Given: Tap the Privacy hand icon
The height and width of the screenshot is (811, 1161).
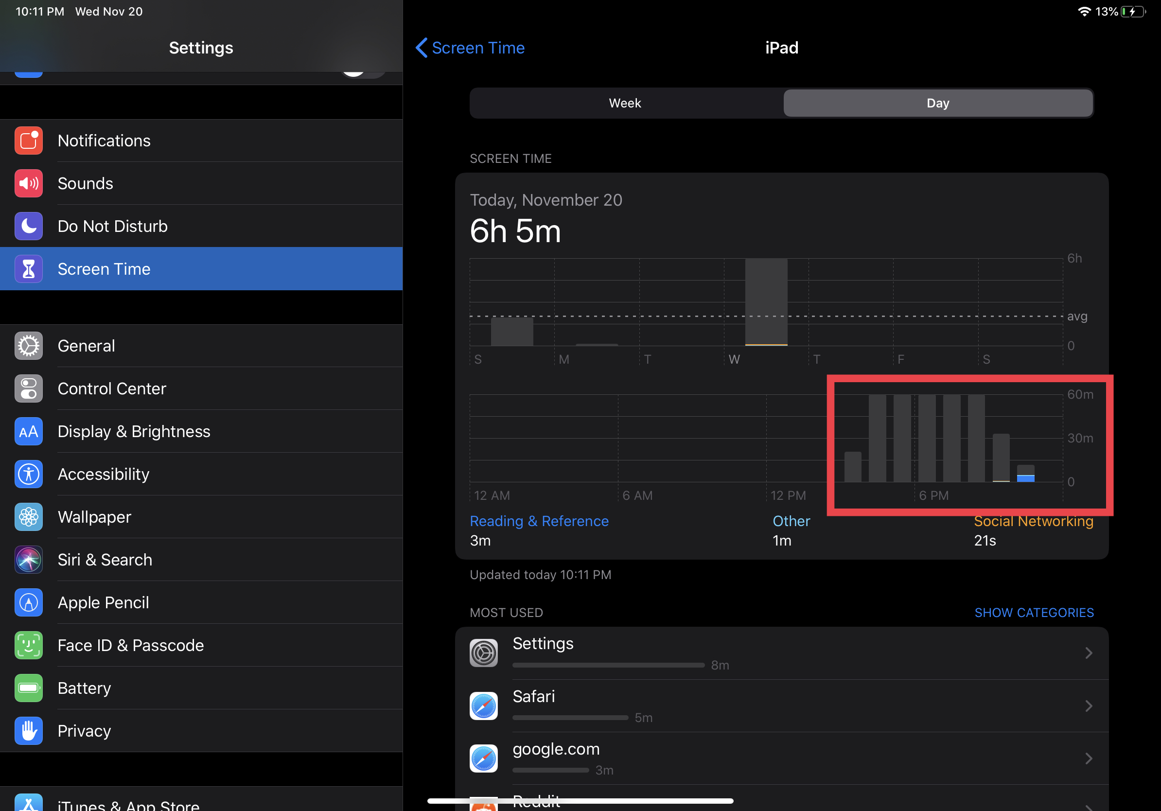Looking at the screenshot, I should tap(28, 731).
